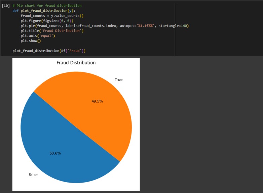This screenshot has height=193, width=263.
Task: Click the comment line 'Pie chart for fraud distribution'
Action: pyautogui.click(x=47, y=6)
